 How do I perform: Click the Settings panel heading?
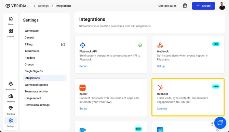pos(31,20)
